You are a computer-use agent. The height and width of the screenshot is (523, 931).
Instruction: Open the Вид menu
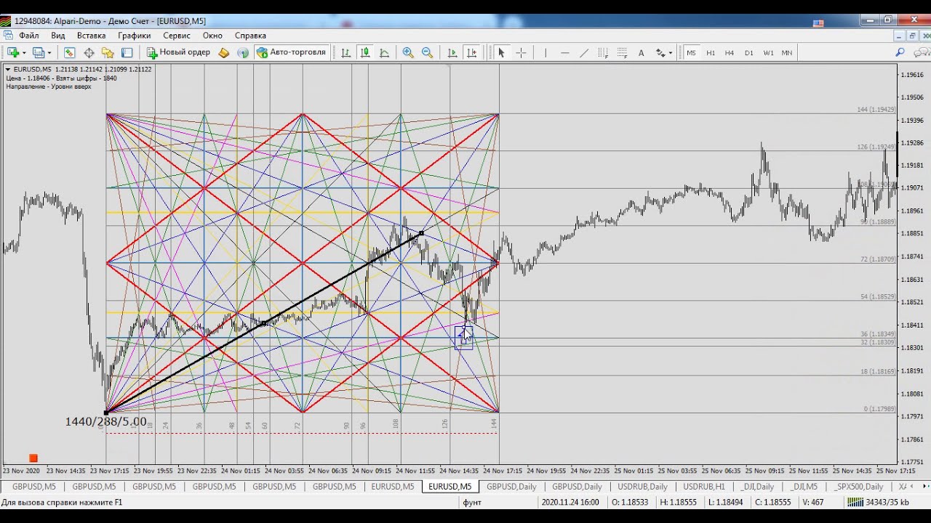click(58, 35)
